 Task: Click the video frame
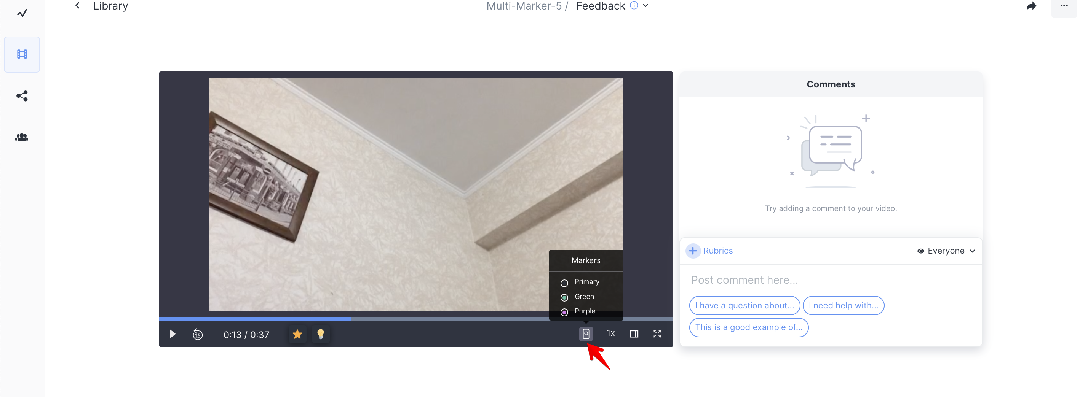point(415,194)
